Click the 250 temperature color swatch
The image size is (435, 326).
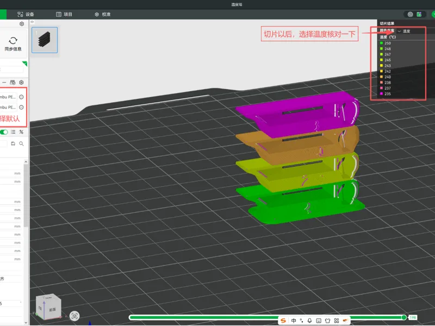382,43
